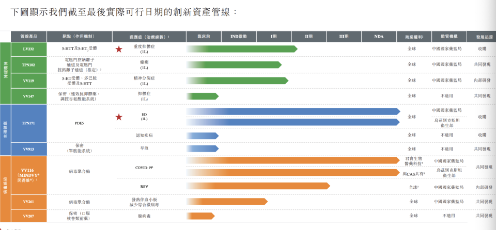Click the 生殖健康 vertical category label
This screenshot has width=496, height=230.
5,130
